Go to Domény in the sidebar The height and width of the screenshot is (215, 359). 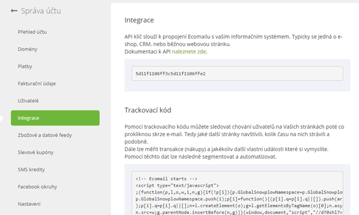pyautogui.click(x=28, y=49)
